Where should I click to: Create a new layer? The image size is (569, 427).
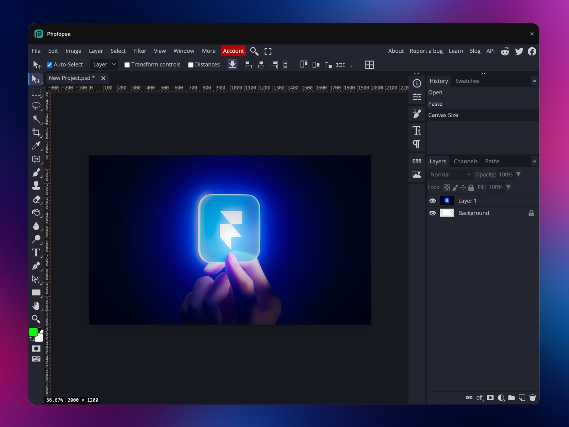[x=522, y=398]
